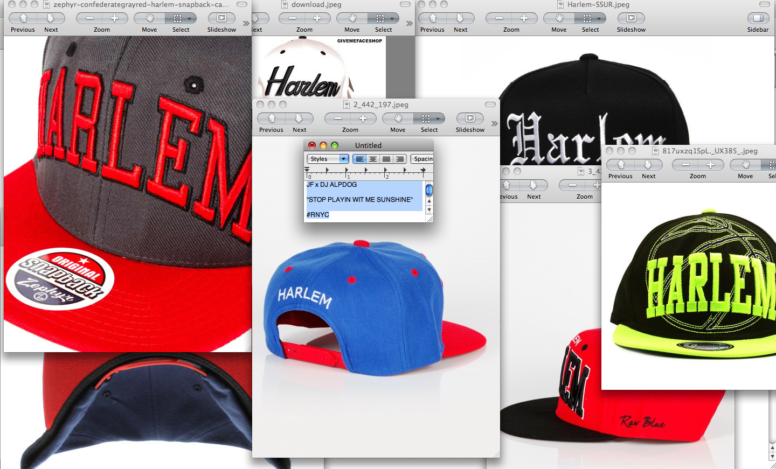Enable the Select tool in Harlem-SSUR.jpeg window
Screen dimensions: 776x469
coord(586,18)
